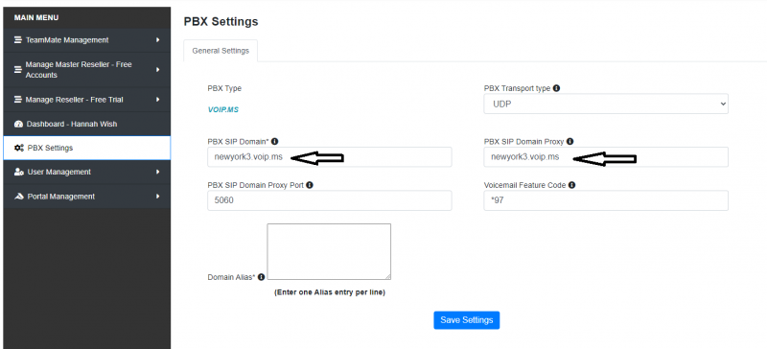
Task: Click the Save Settings button
Action: tap(467, 320)
